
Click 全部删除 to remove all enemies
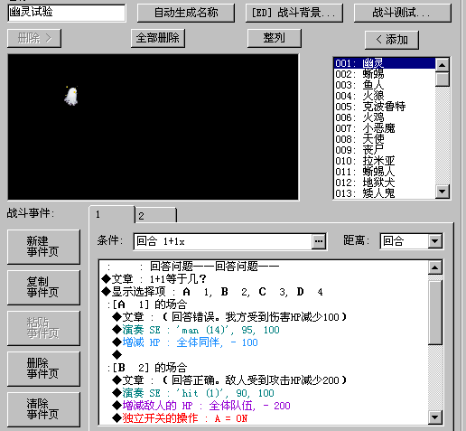click(x=158, y=38)
